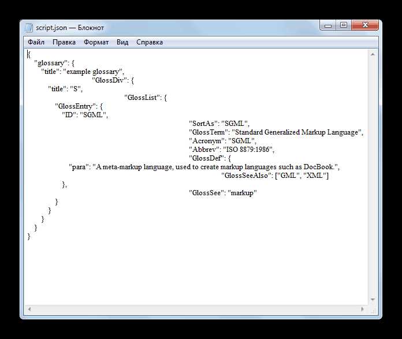Minimize the Notepad window
The image size is (402, 339).
[328, 25]
